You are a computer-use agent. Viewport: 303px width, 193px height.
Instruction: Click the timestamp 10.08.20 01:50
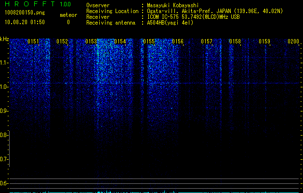click(x=25, y=22)
